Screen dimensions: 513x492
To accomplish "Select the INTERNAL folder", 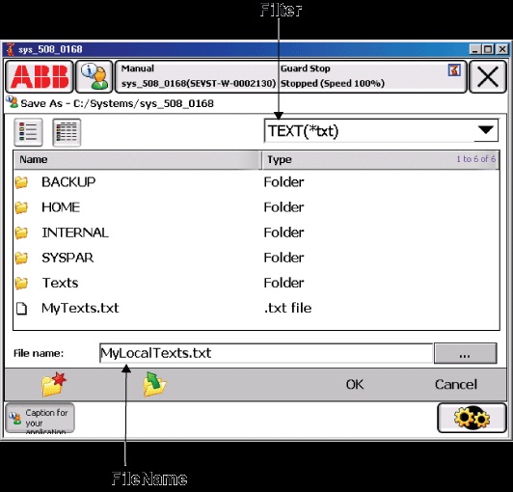I will (x=256, y=232).
